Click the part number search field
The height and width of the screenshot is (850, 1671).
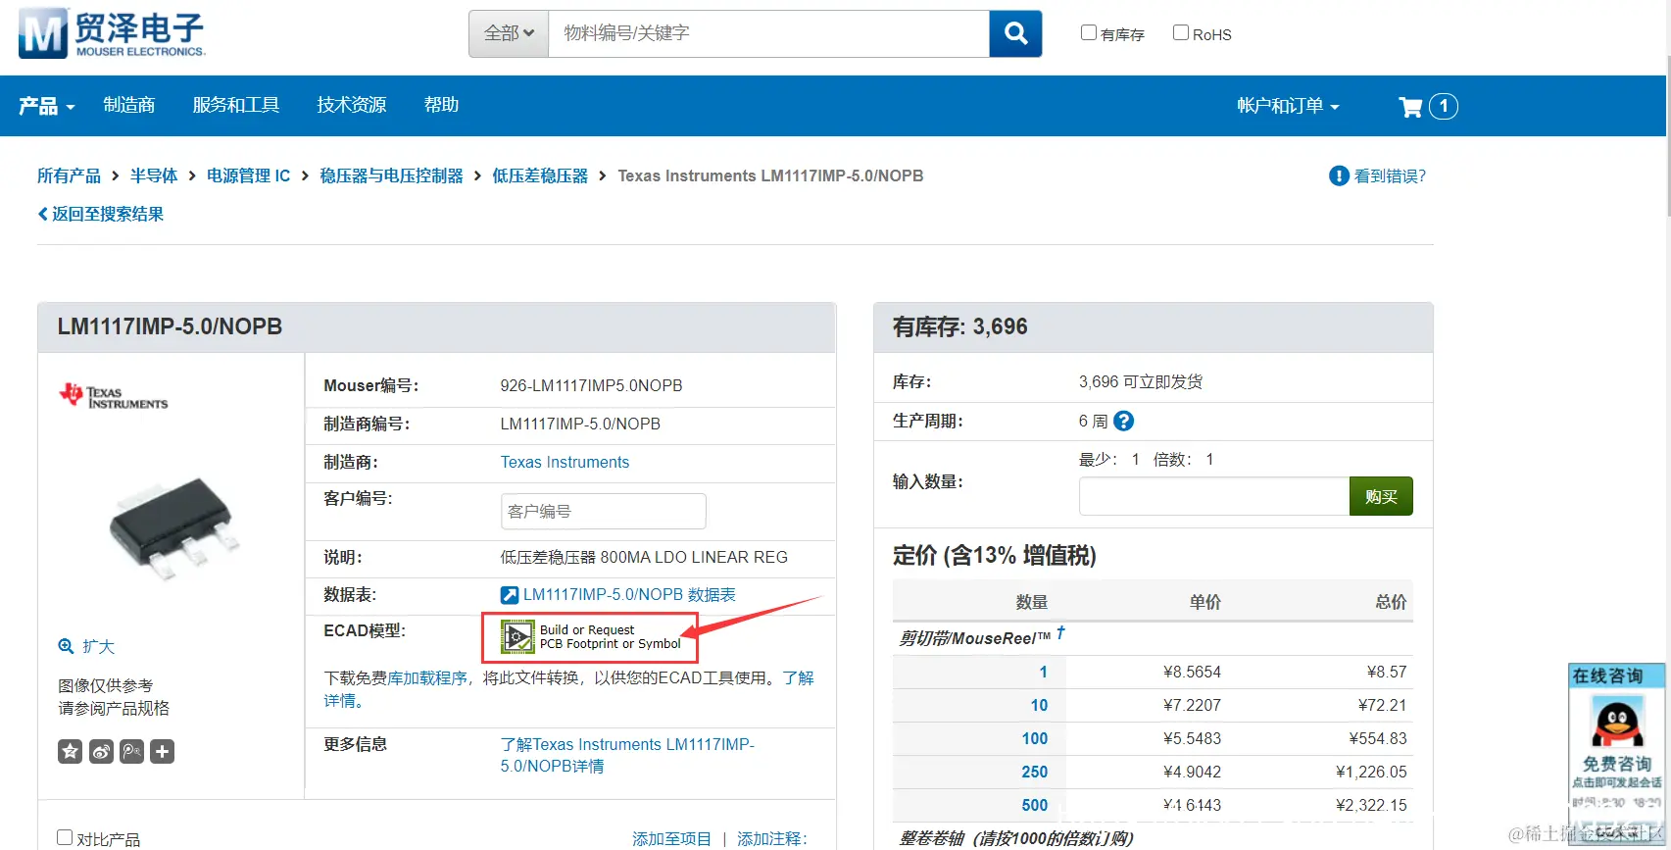coord(769,34)
